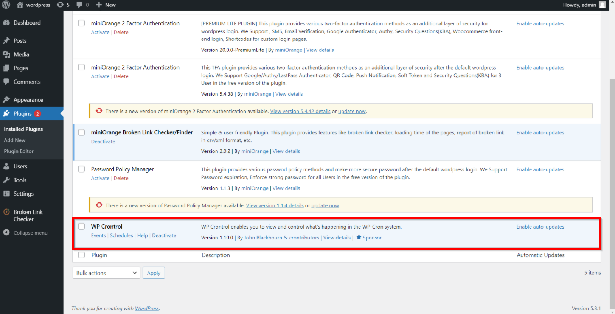The width and height of the screenshot is (615, 314).
Task: Click the Collapse menu arrow icon
Action: 6,232
